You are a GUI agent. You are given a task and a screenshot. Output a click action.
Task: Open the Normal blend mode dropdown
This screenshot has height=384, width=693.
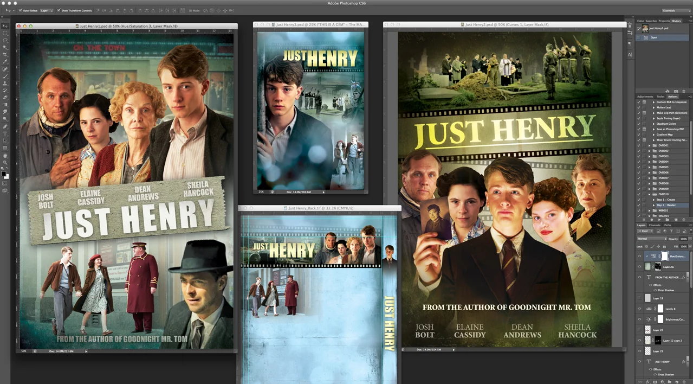652,239
